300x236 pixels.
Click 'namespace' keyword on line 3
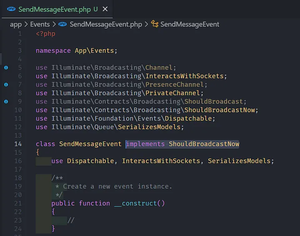click(53, 51)
